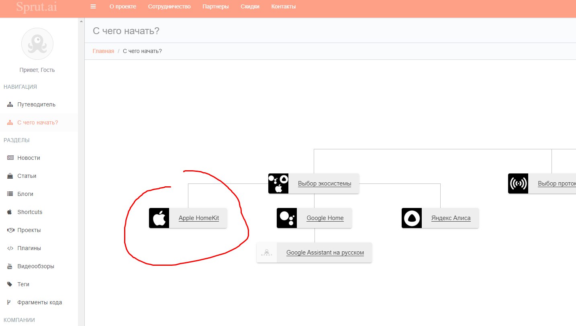The image size is (576, 326).
Task: Click the icon next to Статьи
Action: (10, 176)
